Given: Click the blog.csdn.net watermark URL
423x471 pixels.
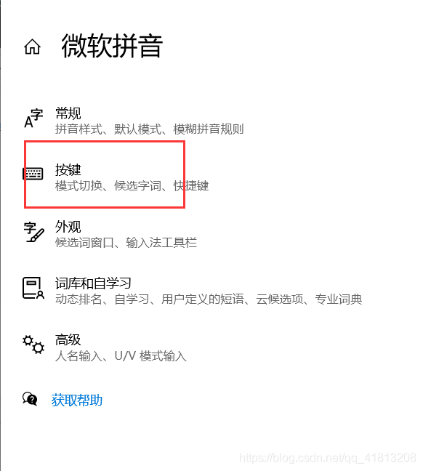Looking at the screenshot, I should (328, 458).
